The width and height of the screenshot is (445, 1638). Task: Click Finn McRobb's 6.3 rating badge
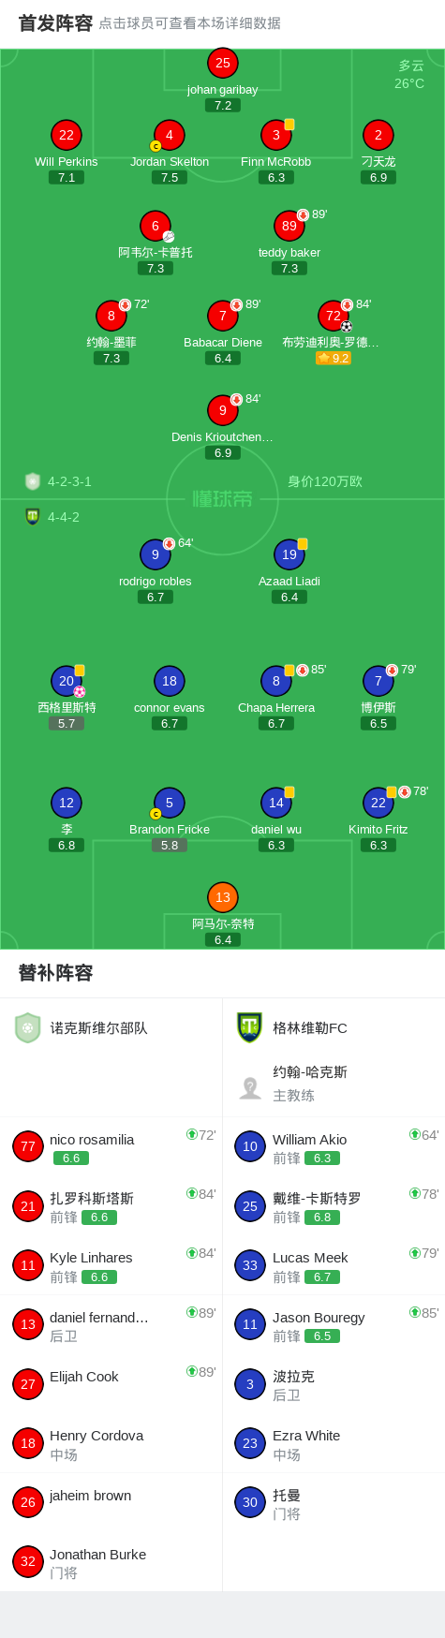click(276, 177)
